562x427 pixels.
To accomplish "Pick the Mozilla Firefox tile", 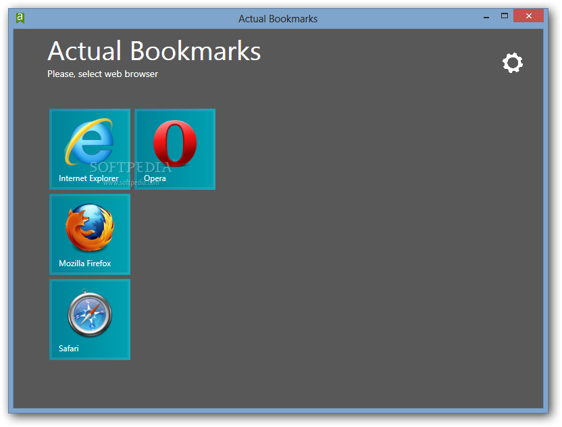I will tap(90, 234).
